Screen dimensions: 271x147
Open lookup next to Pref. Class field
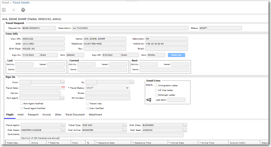tap(185, 125)
